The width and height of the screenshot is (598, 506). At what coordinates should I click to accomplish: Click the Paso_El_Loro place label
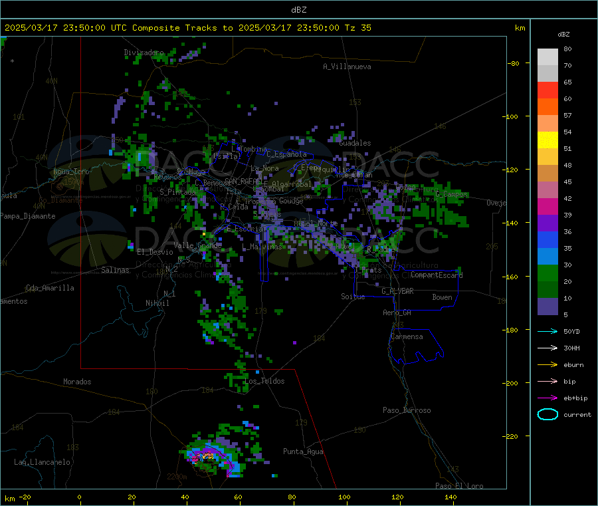pyautogui.click(x=459, y=486)
